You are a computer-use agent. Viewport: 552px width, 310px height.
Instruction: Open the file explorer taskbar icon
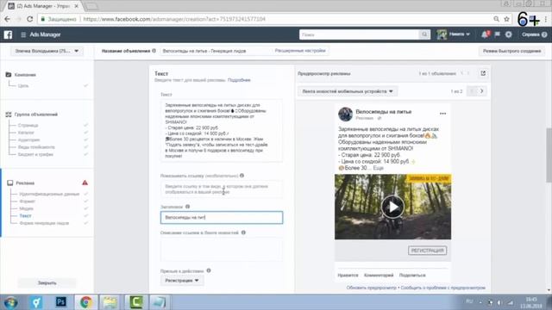[110, 302]
